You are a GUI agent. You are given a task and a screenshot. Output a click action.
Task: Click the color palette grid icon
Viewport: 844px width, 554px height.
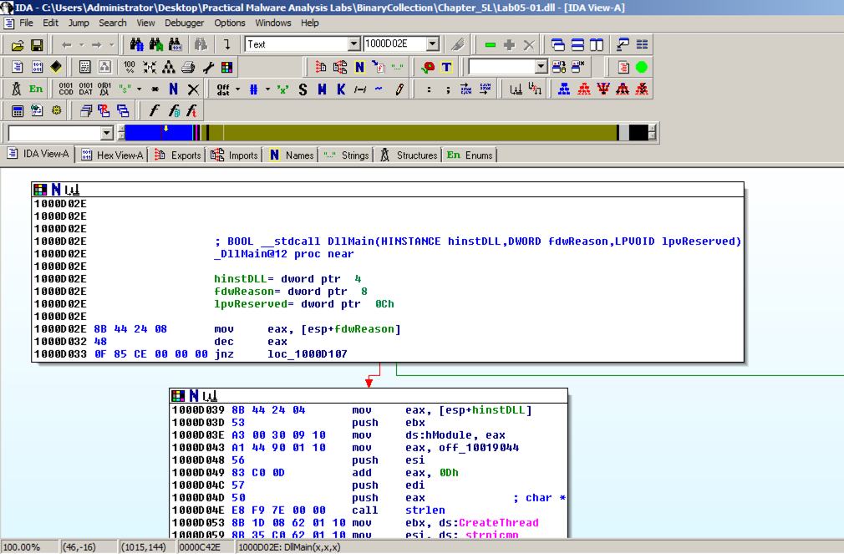pyautogui.click(x=227, y=67)
